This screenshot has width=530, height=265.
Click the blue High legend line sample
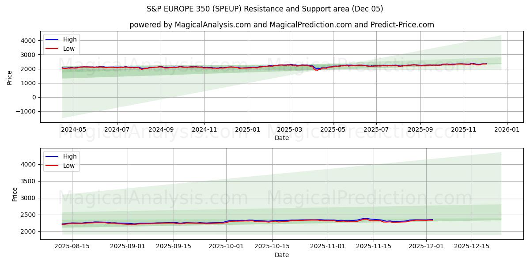click(x=52, y=39)
